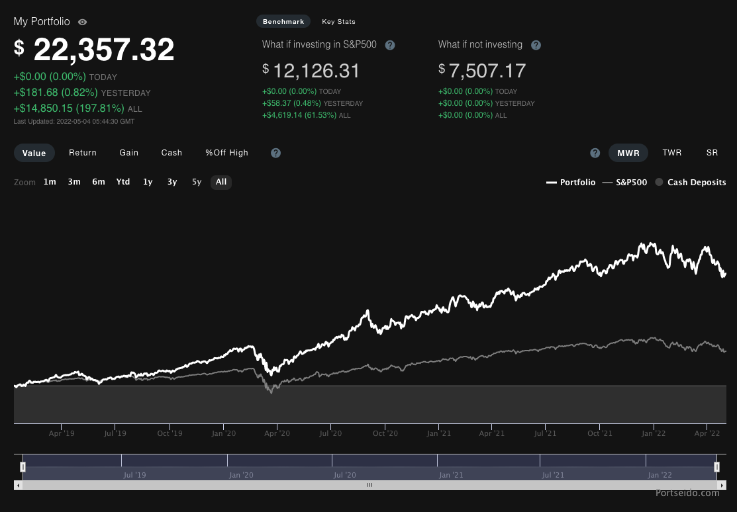Select the TWR metric
The image size is (737, 512).
tap(672, 153)
